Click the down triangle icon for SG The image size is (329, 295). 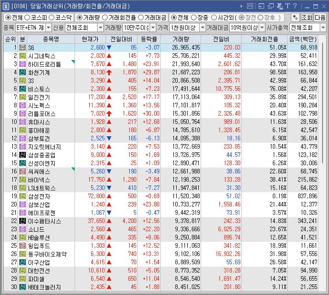pyautogui.click(x=109, y=48)
